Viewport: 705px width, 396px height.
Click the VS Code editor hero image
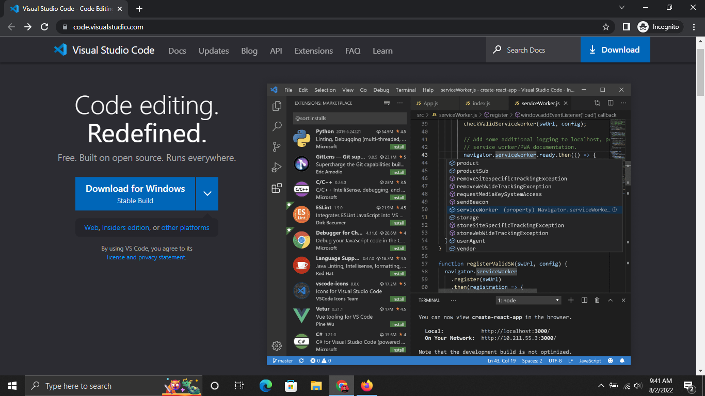tap(449, 224)
